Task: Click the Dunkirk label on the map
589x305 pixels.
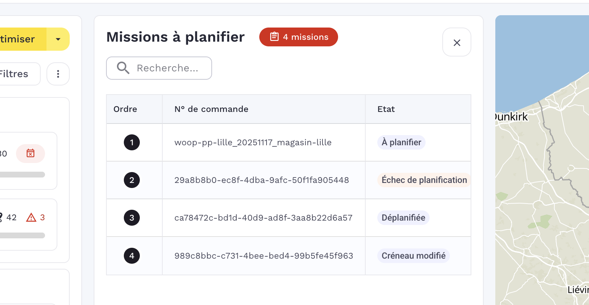Action: [512, 117]
